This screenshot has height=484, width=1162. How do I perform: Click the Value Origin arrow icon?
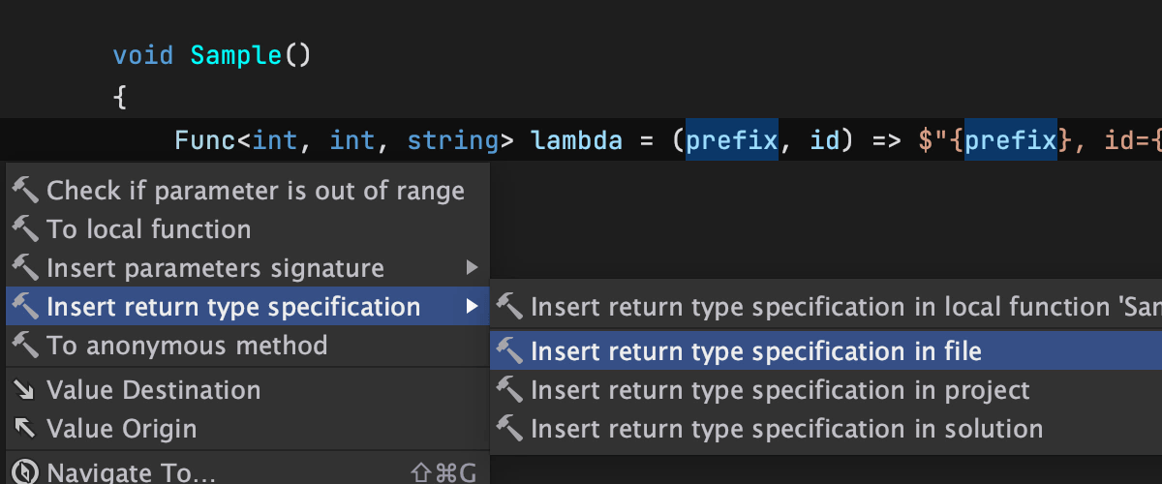click(x=25, y=429)
